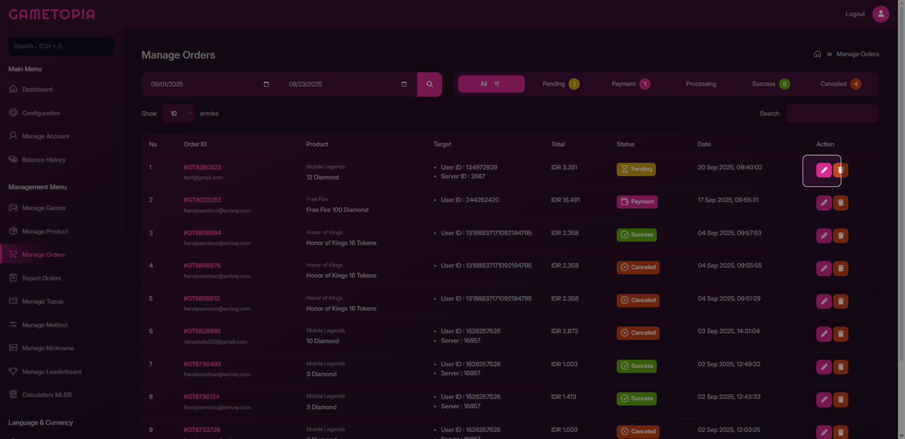905x439 pixels.
Task: Edit order #GT6828985 pencil icon
Action: [x=824, y=334]
